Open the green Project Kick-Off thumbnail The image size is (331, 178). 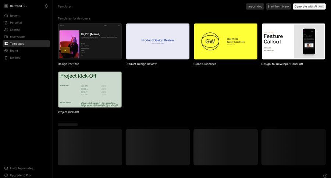90,89
